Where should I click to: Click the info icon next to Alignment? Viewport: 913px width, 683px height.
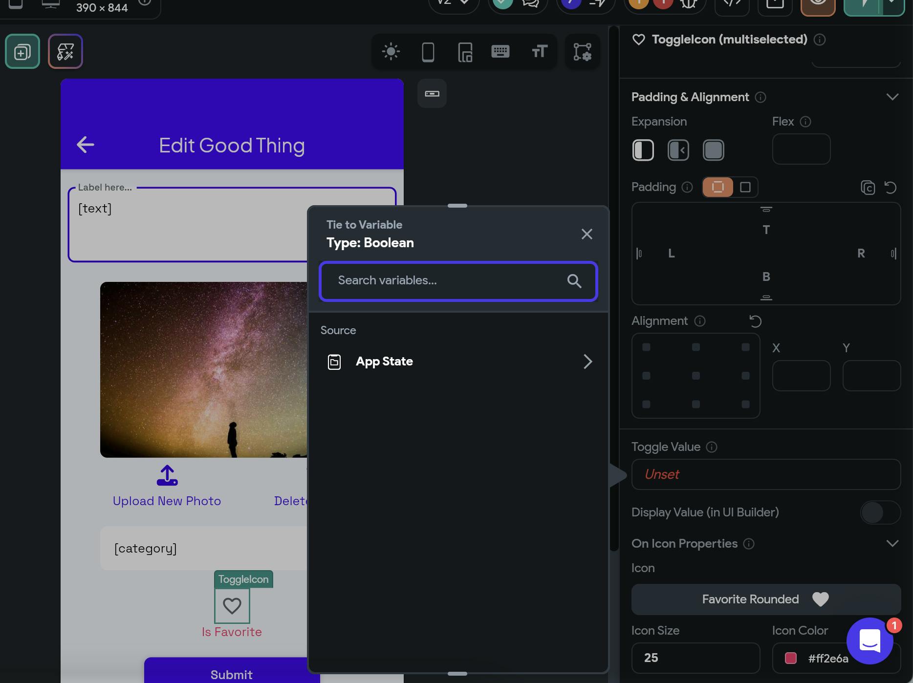click(x=700, y=321)
